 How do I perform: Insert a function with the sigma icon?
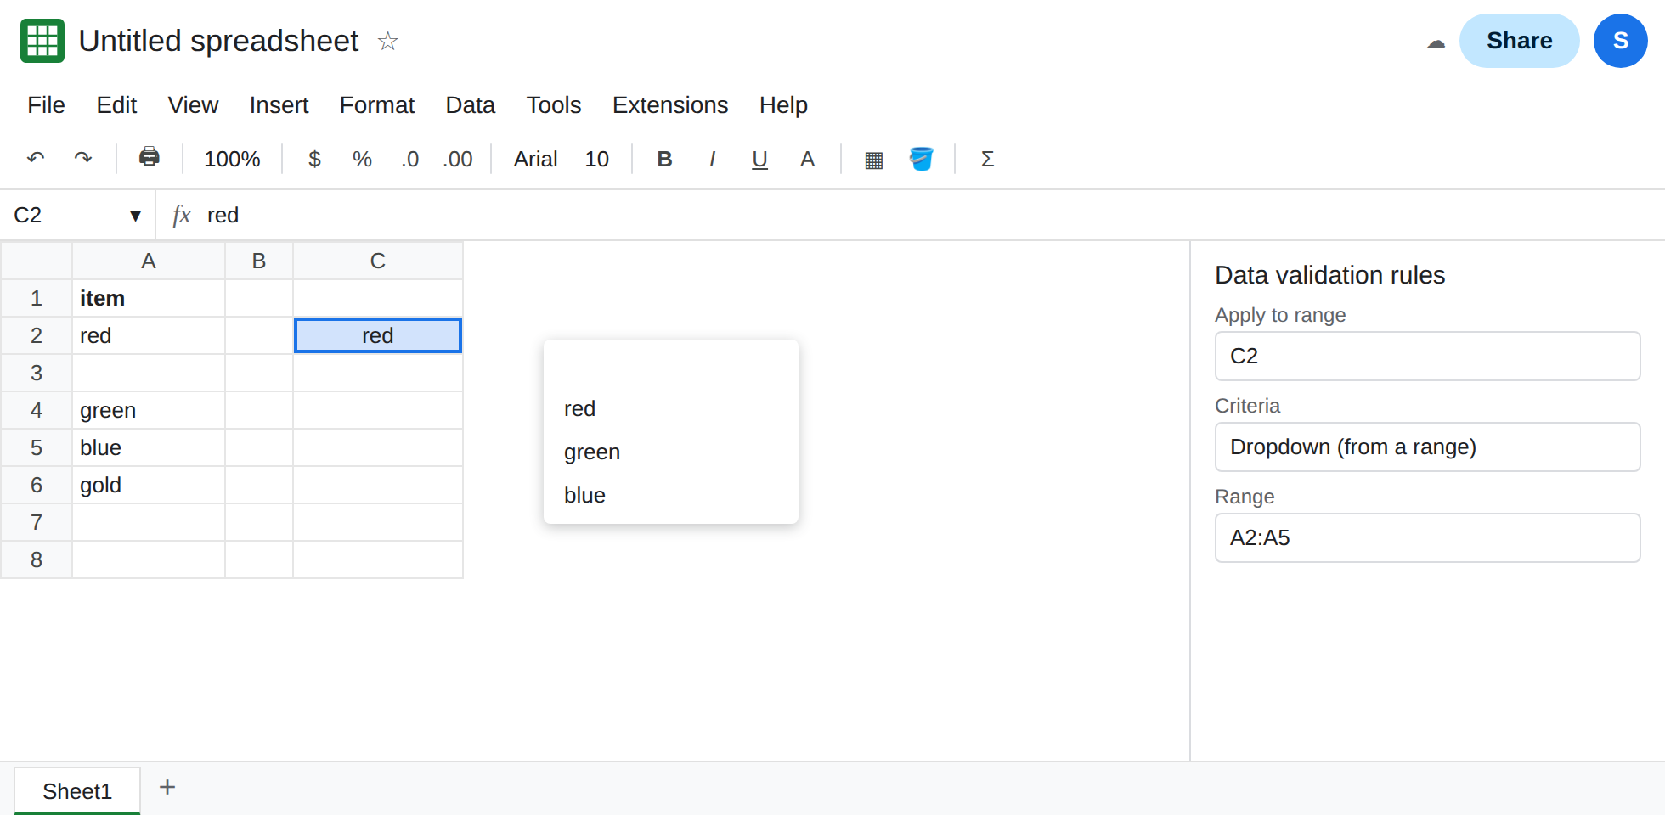tap(987, 159)
